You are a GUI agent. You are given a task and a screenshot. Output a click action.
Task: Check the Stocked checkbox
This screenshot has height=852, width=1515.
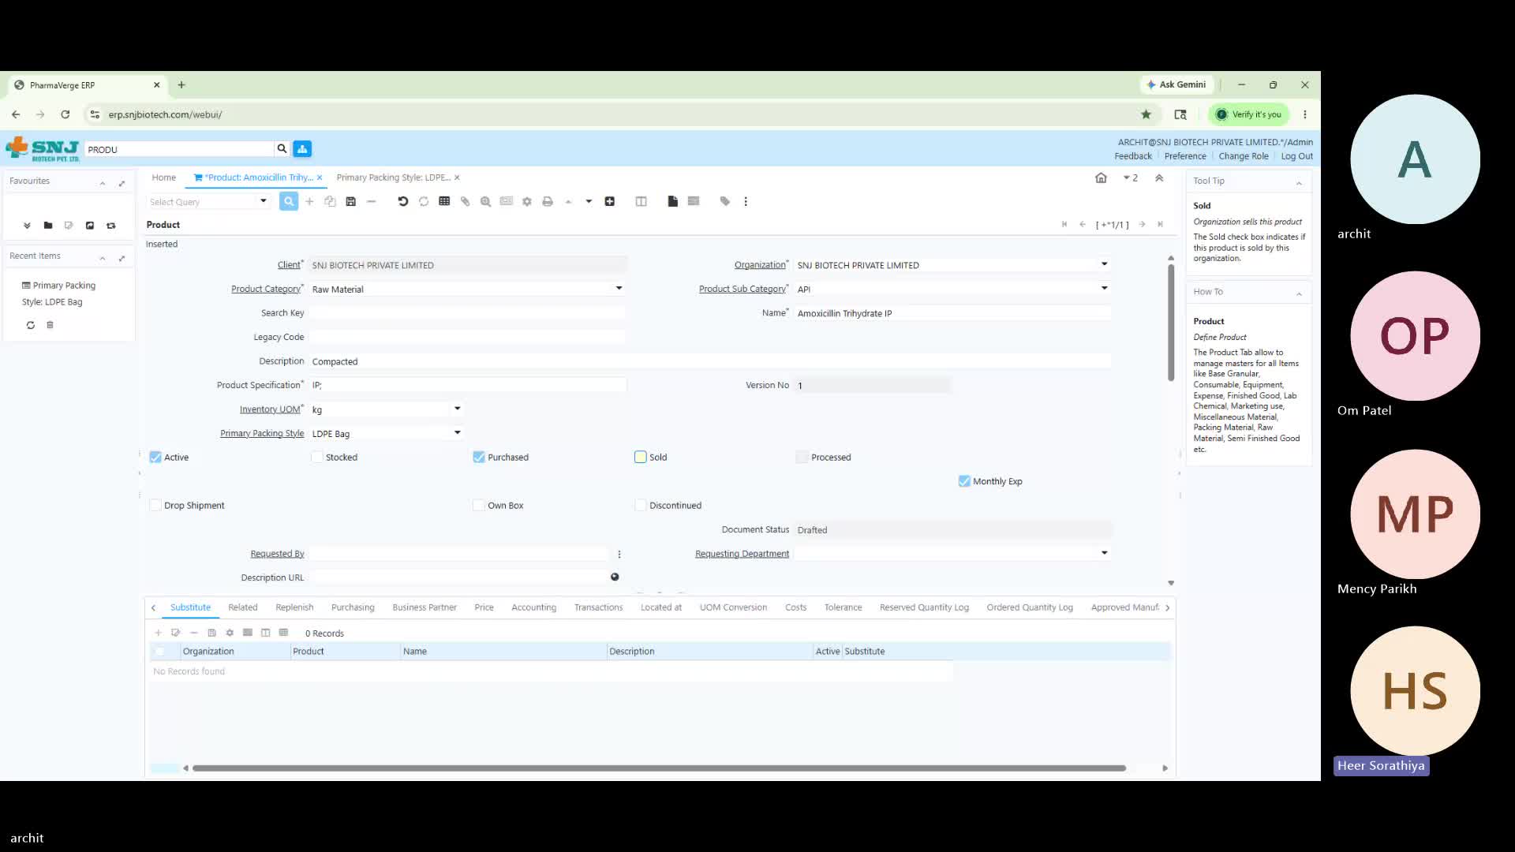point(317,458)
